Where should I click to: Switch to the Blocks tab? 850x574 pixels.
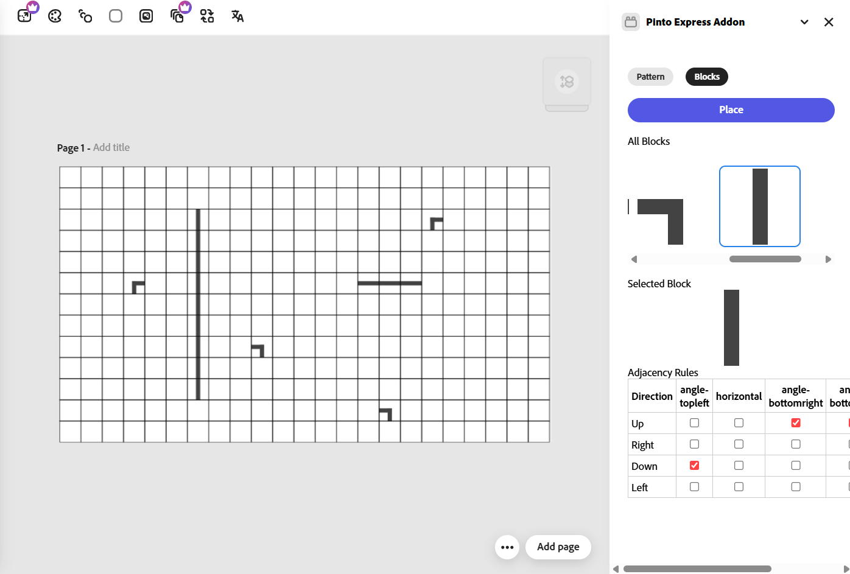coord(707,77)
